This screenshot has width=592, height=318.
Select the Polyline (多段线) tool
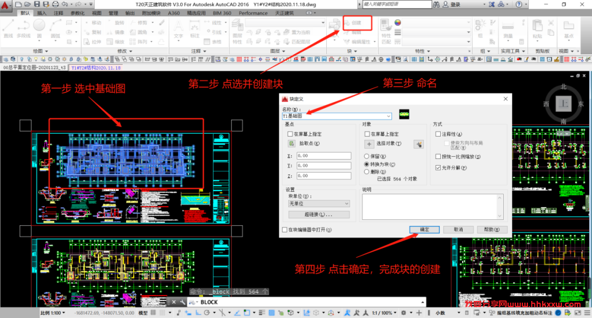tap(24, 29)
